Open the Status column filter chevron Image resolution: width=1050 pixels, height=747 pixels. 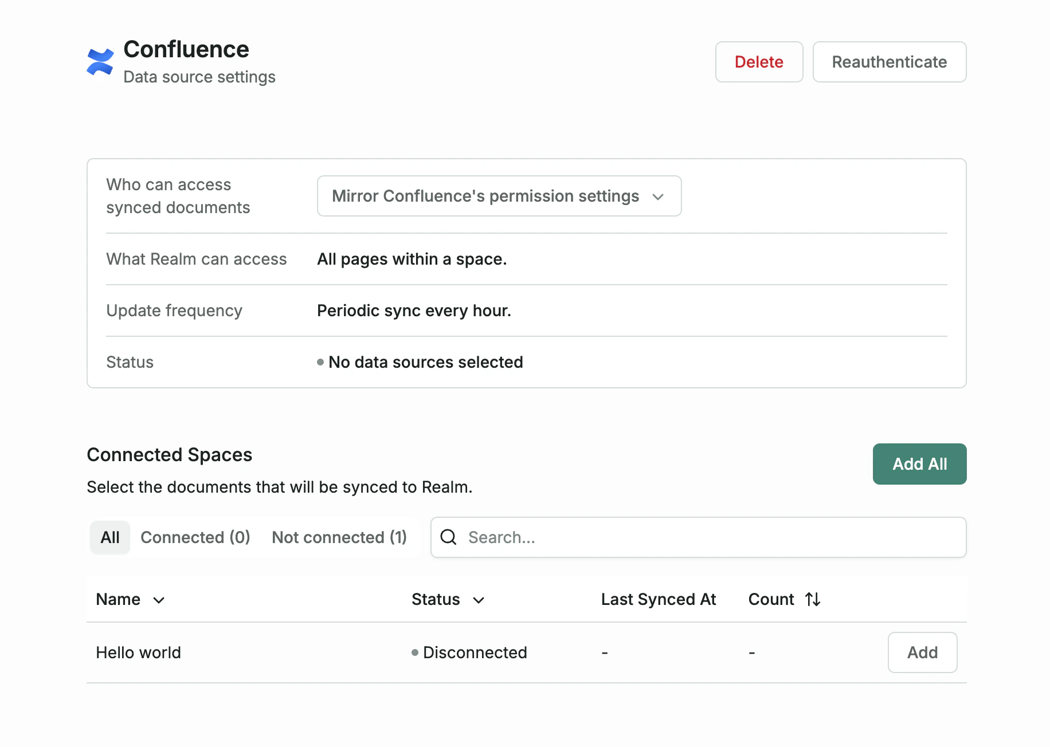pos(479,600)
